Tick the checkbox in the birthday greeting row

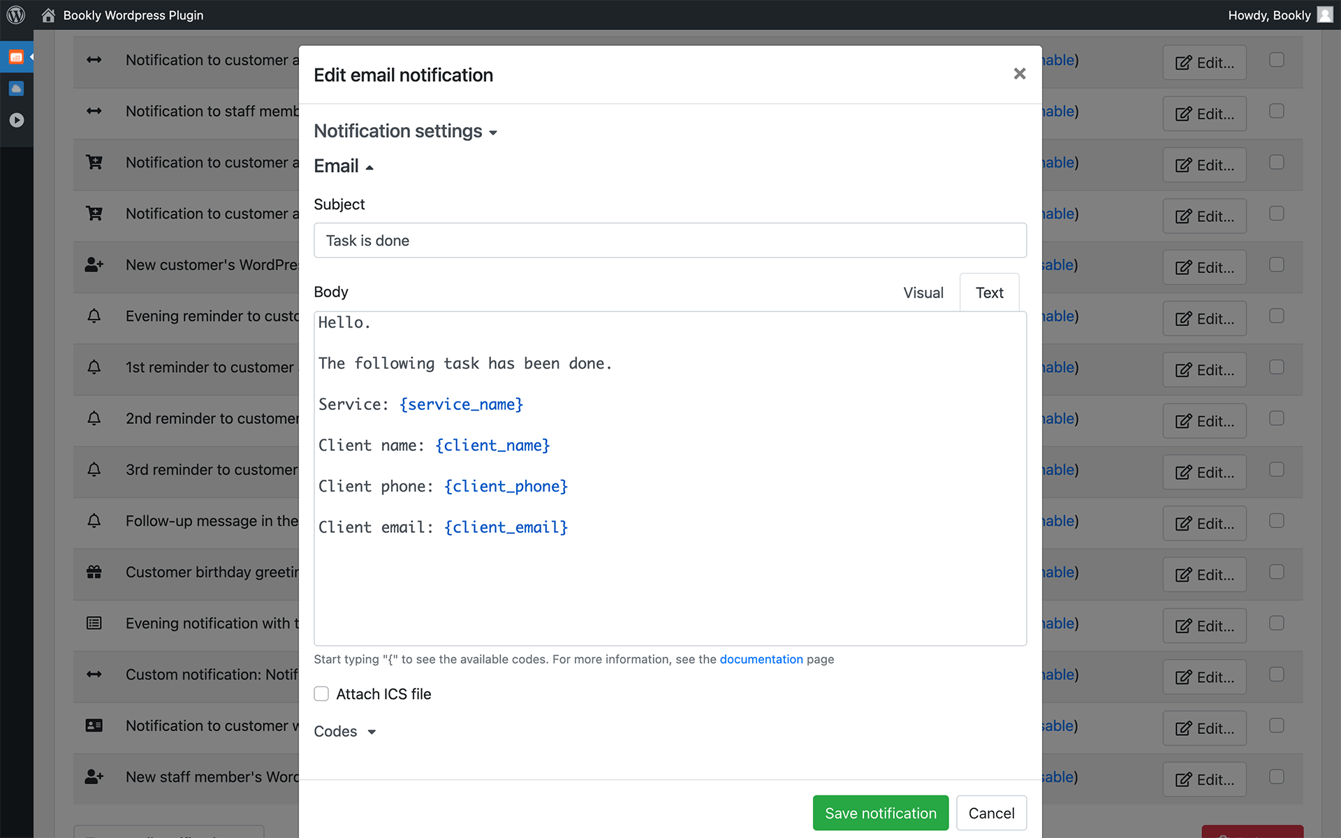1276,572
